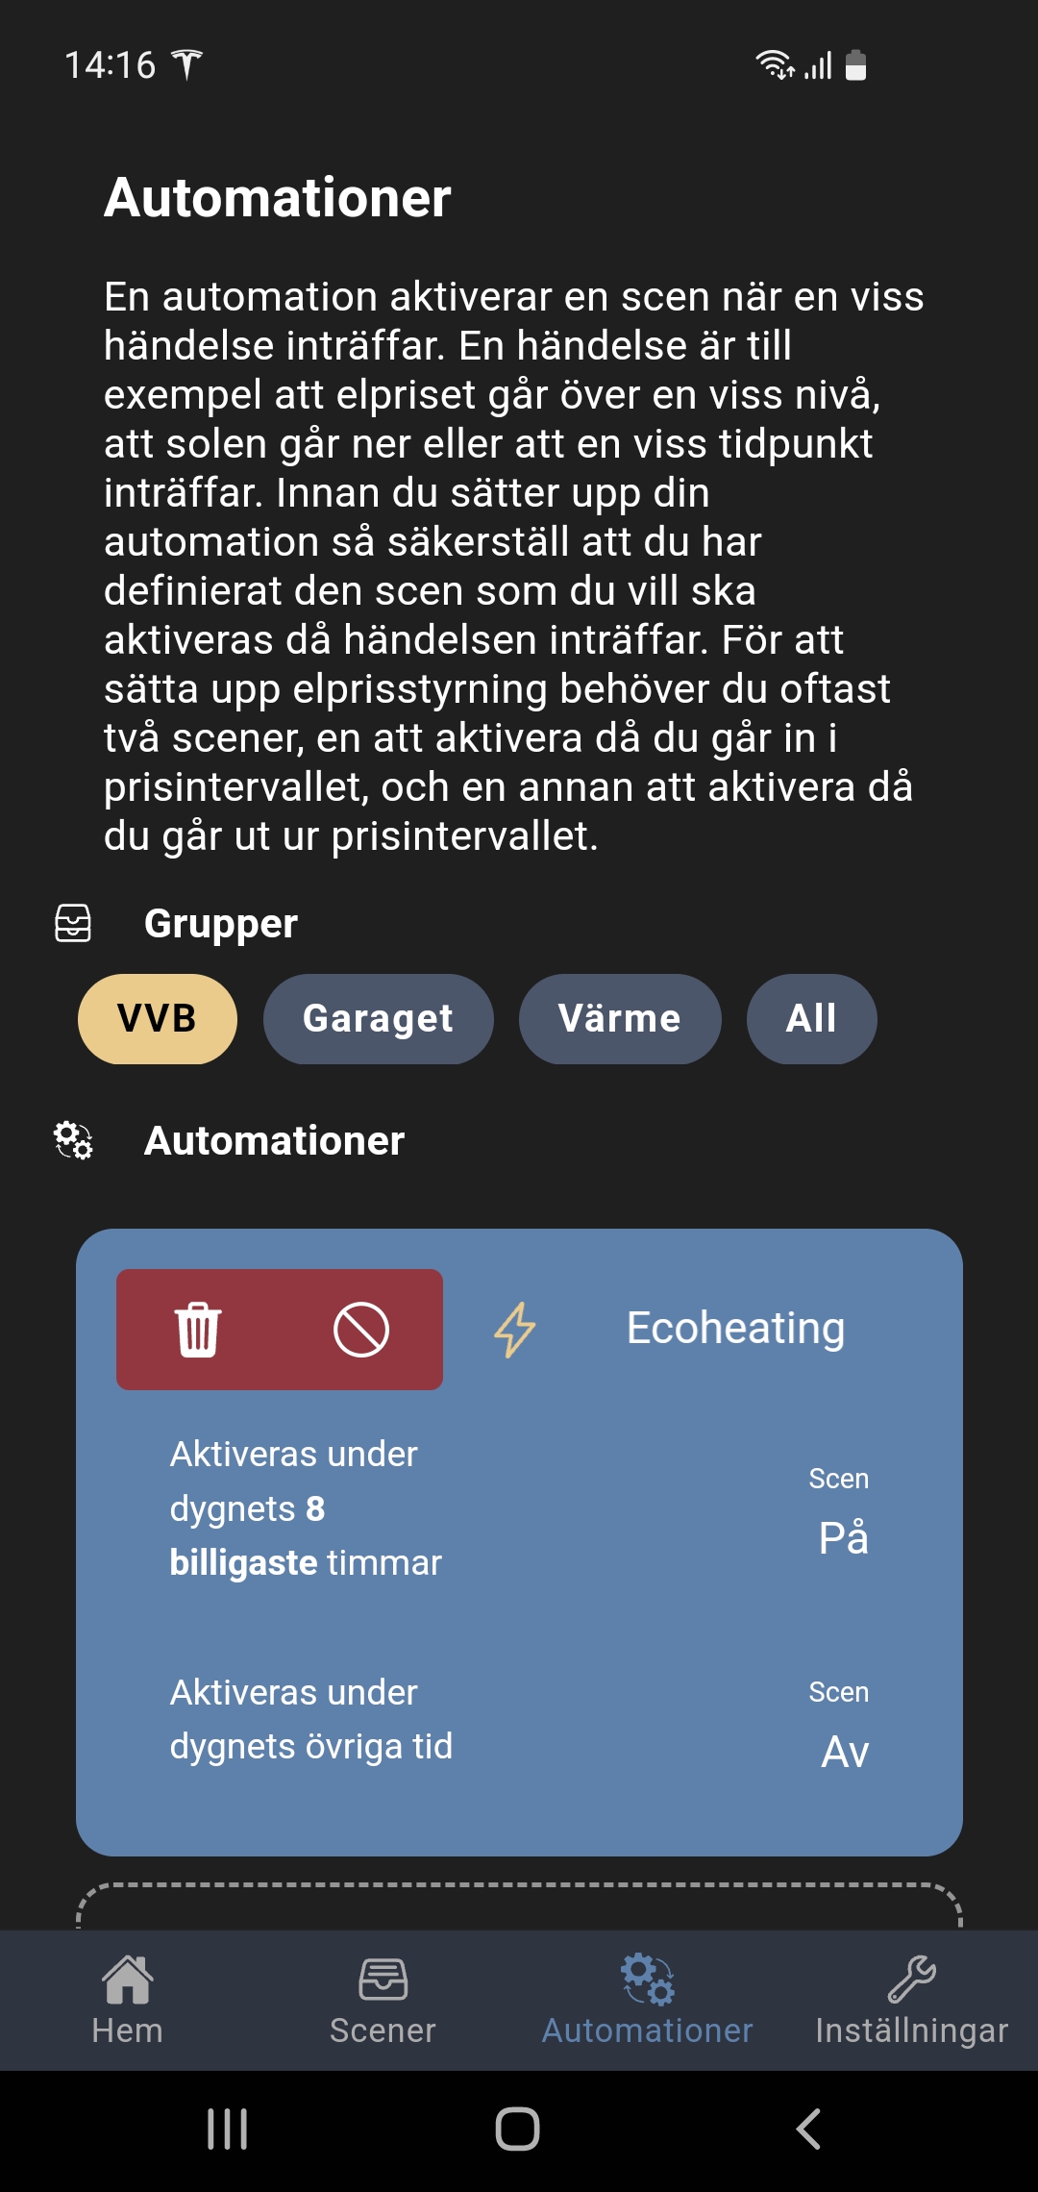Change the Av scene selection
The width and height of the screenshot is (1038, 2192).
pos(845,1751)
